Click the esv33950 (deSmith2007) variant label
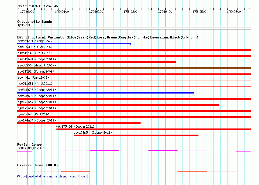Image resolution: width=259 pixels, height=185 pixels. coord(37,65)
